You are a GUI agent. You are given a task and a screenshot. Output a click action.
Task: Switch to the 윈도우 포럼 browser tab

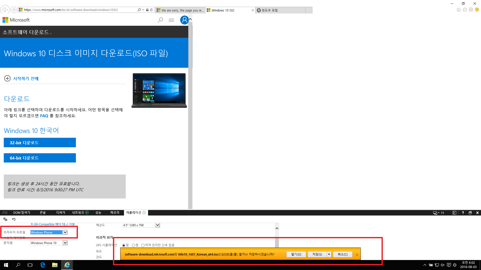pyautogui.click(x=280, y=10)
